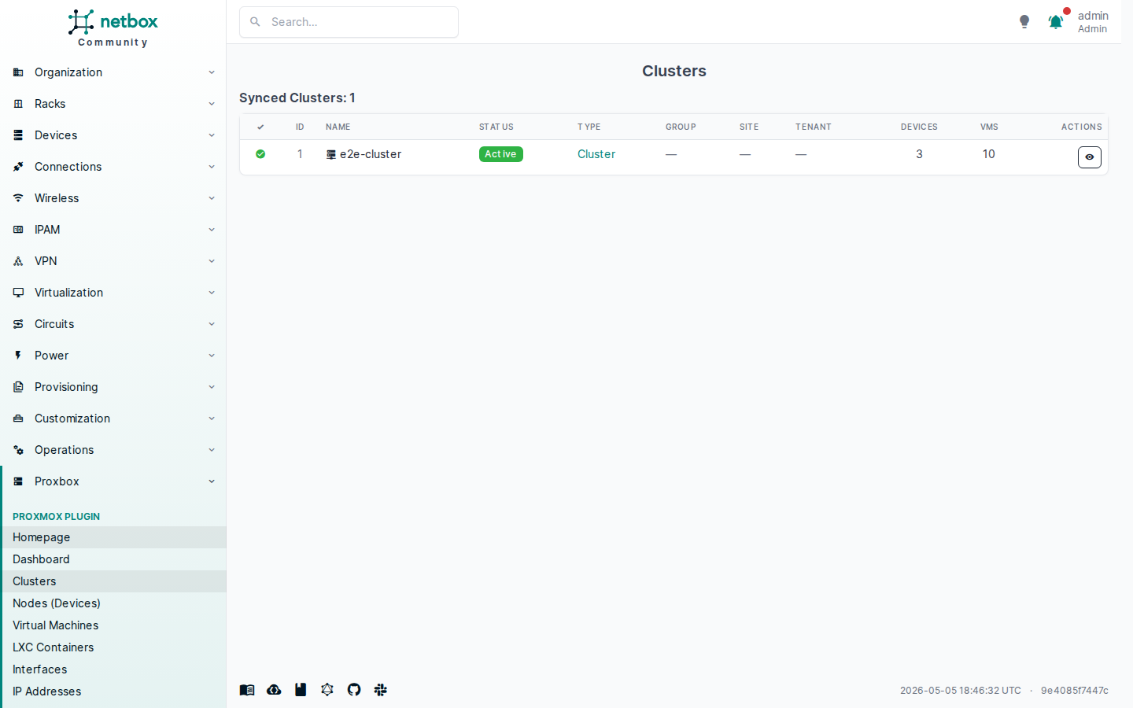Click the VMs count 10 cell
Screen dimensions: 1133x708
click(x=989, y=154)
